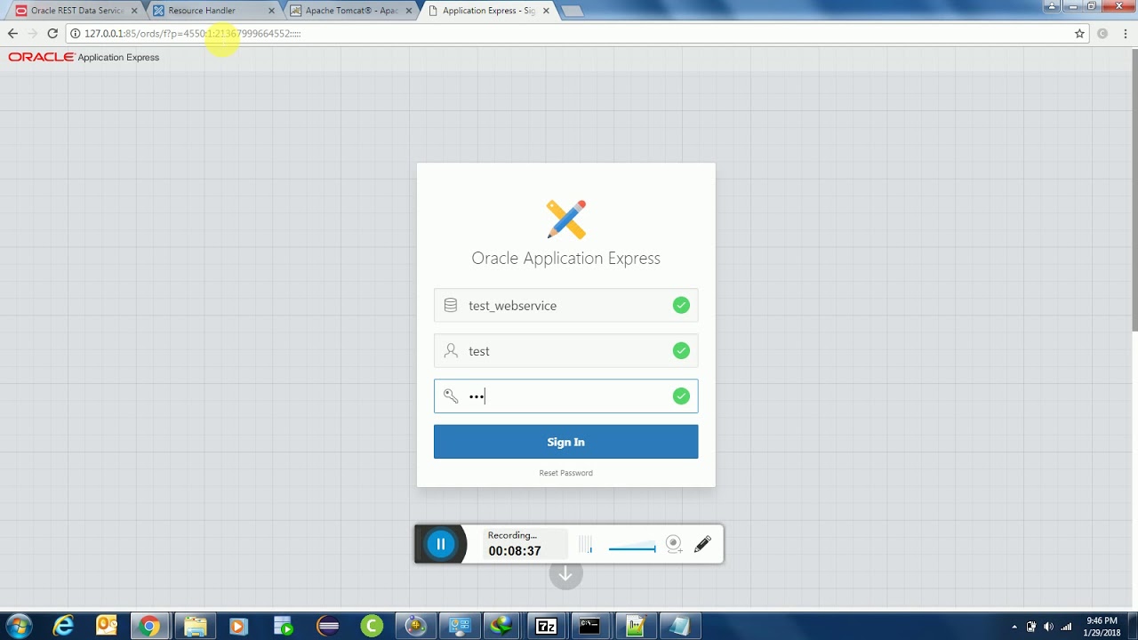
Task: Click the Sign In button
Action: [x=565, y=442]
